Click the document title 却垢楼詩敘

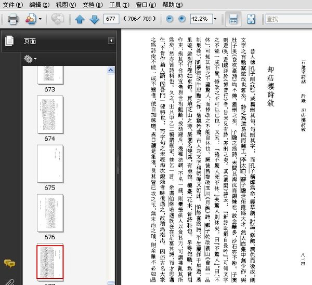270,86
